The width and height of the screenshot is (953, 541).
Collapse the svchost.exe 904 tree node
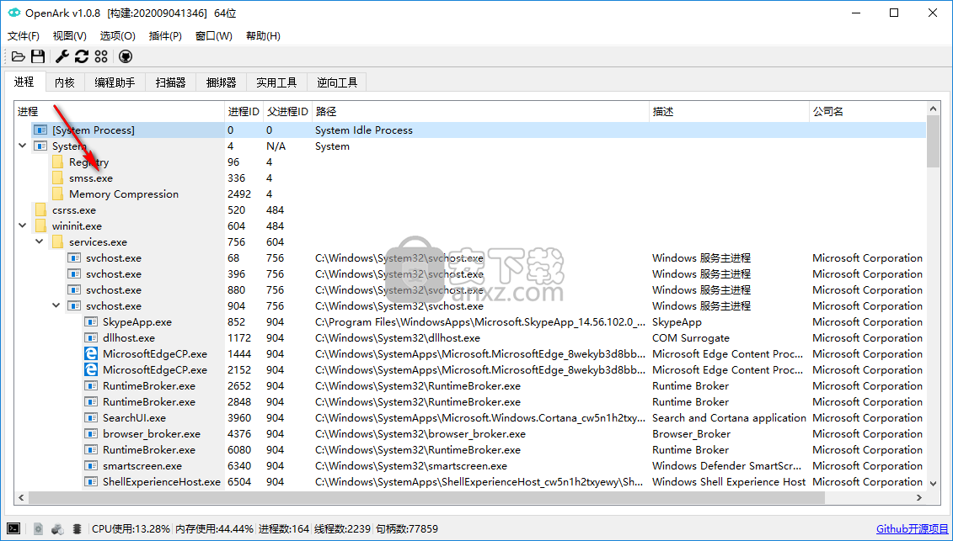pos(56,306)
